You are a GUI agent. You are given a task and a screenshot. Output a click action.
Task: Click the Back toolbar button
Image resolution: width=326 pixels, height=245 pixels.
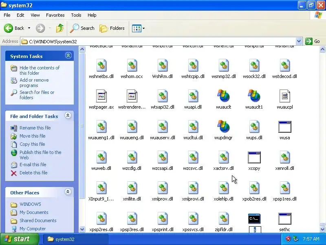[14, 28]
